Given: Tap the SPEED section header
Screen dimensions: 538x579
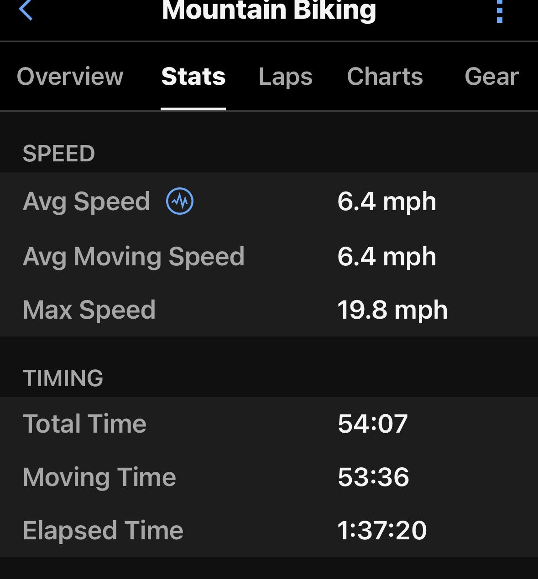Looking at the screenshot, I should [x=59, y=154].
